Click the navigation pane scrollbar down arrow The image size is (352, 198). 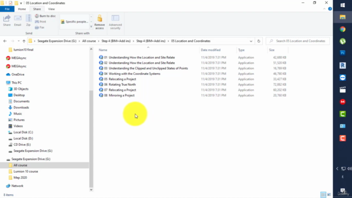[x=91, y=190]
